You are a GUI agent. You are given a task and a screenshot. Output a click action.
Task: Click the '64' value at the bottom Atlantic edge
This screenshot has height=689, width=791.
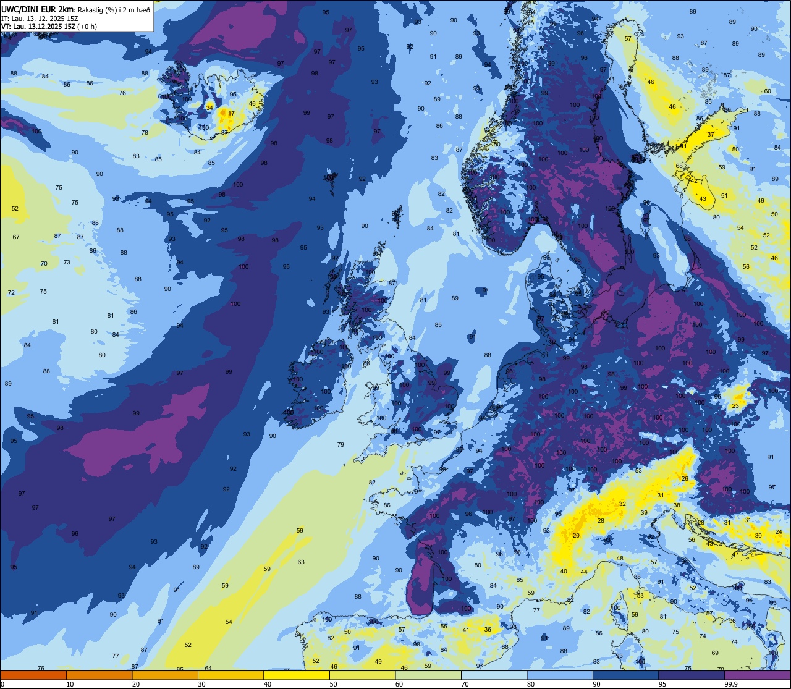coord(208,669)
